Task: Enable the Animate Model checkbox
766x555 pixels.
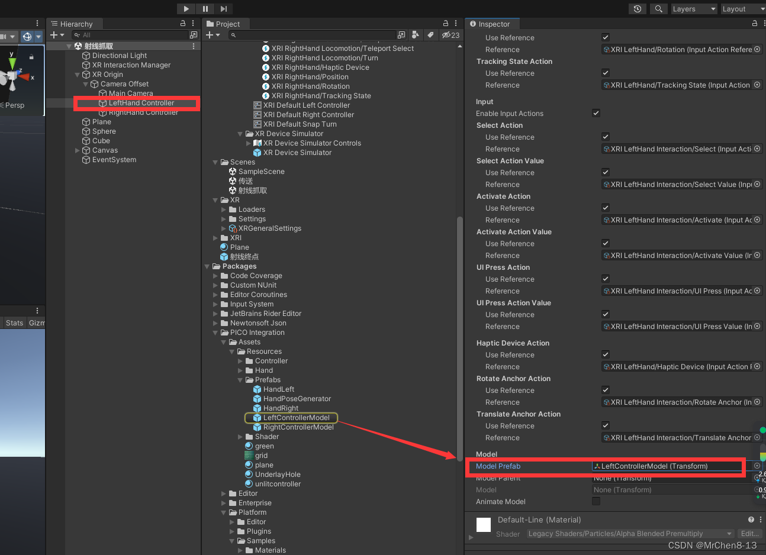Action: click(595, 501)
